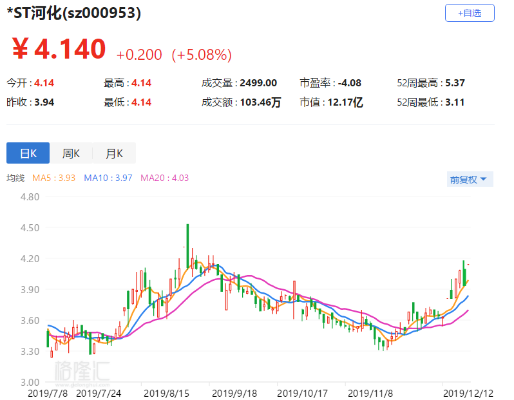Add stock via +自选 button

[x=470, y=13]
